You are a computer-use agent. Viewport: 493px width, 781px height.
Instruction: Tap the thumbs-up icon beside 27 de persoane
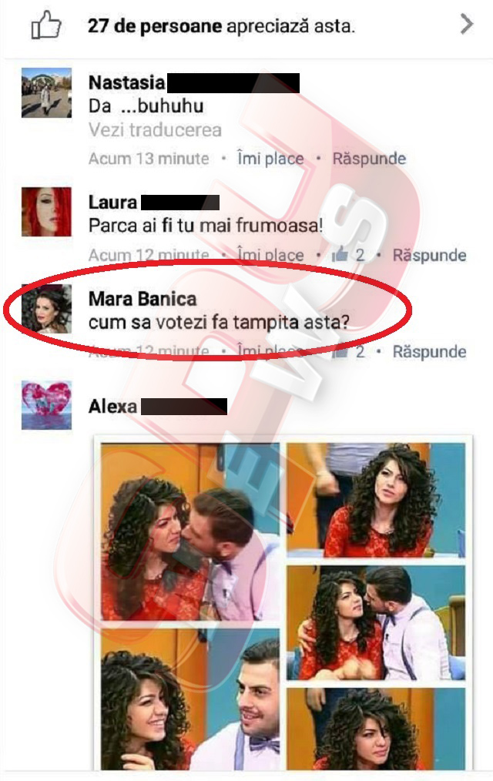point(45,25)
